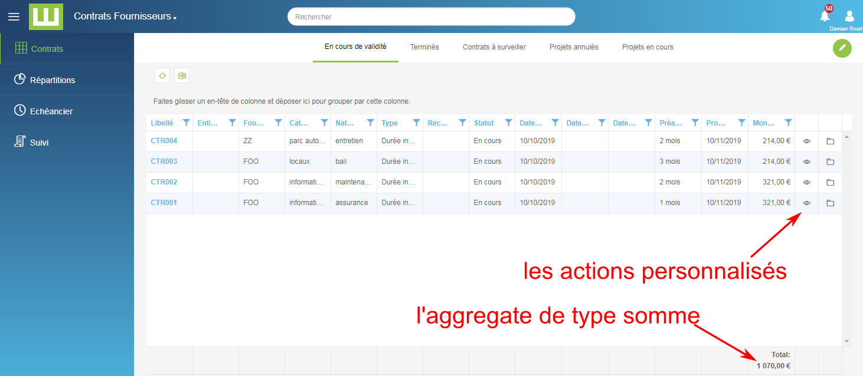863x376 pixels.
Task: Switch to Contrats à surveiller tab
Action: pyautogui.click(x=494, y=47)
